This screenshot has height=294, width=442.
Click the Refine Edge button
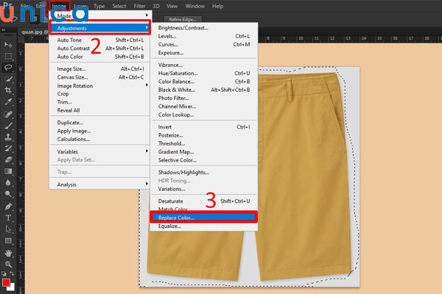point(181,18)
